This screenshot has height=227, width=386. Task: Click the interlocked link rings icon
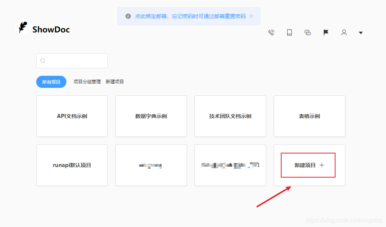tap(308, 32)
